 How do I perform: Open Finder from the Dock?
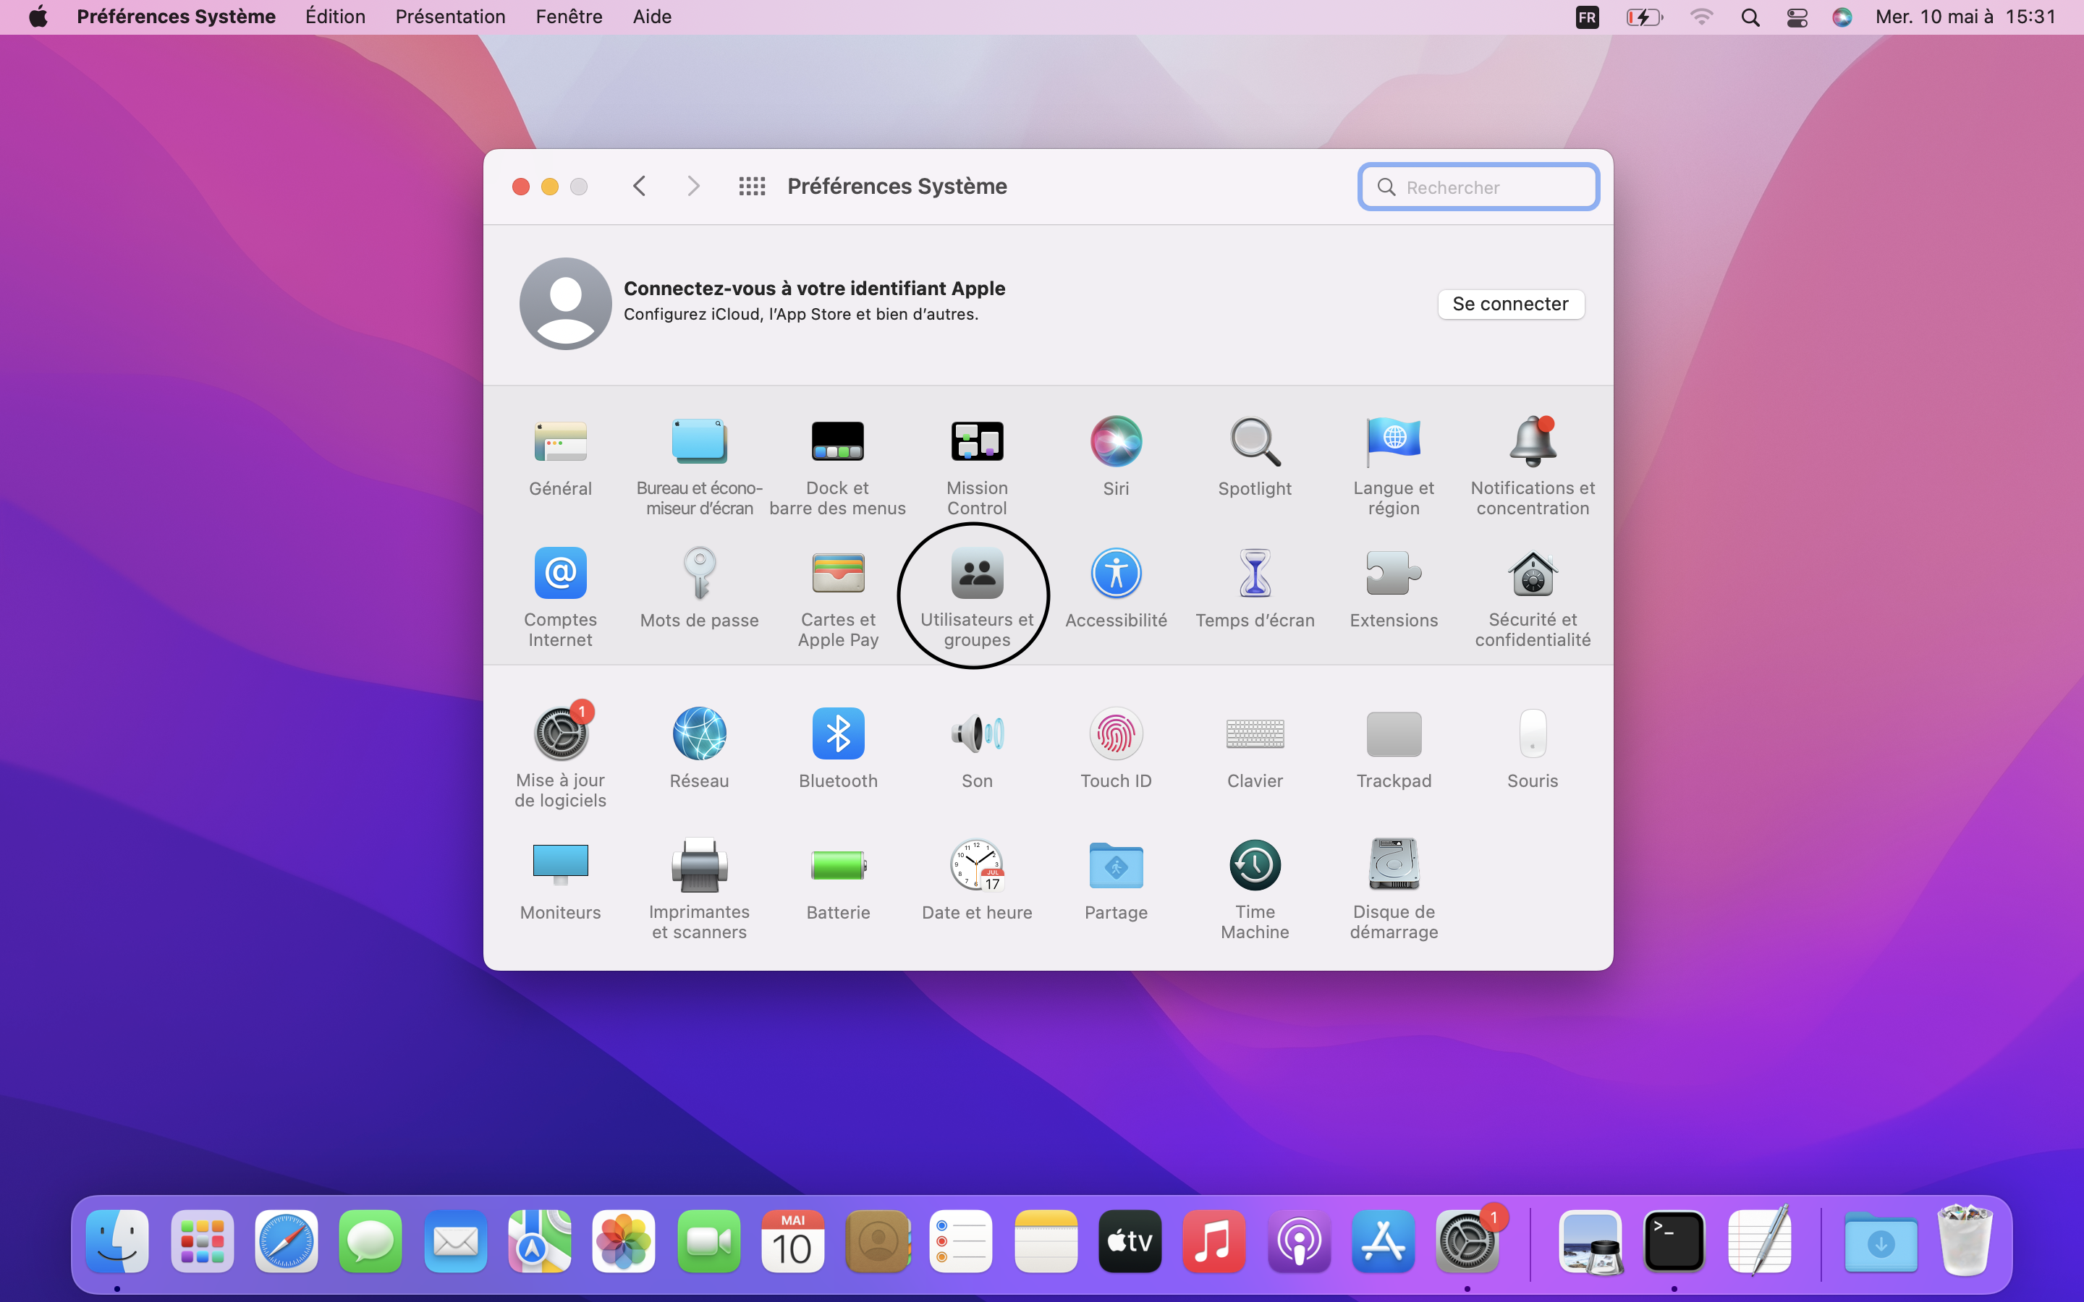pyautogui.click(x=117, y=1241)
